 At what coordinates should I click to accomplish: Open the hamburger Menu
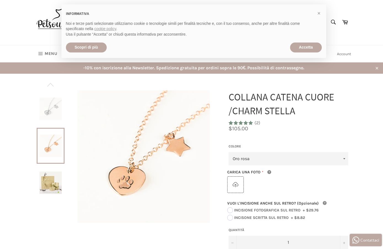click(x=48, y=54)
